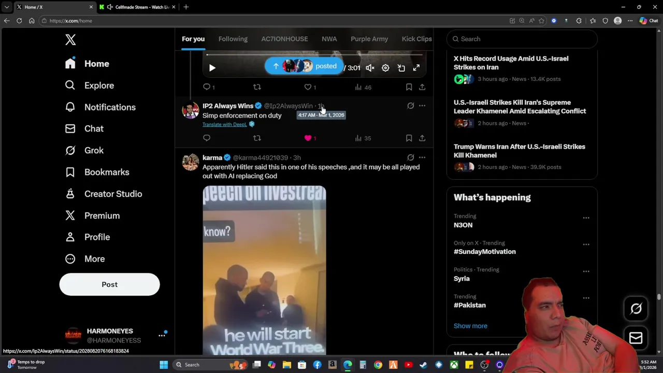Play the video in the top post
Viewport: 663px width, 373px height.
tap(212, 68)
